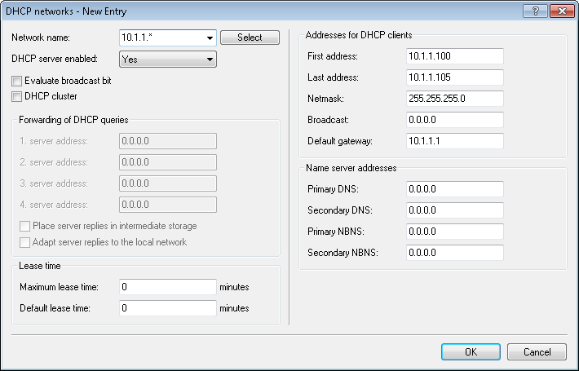
Task: Select the Broadcast address field
Action: tap(454, 119)
